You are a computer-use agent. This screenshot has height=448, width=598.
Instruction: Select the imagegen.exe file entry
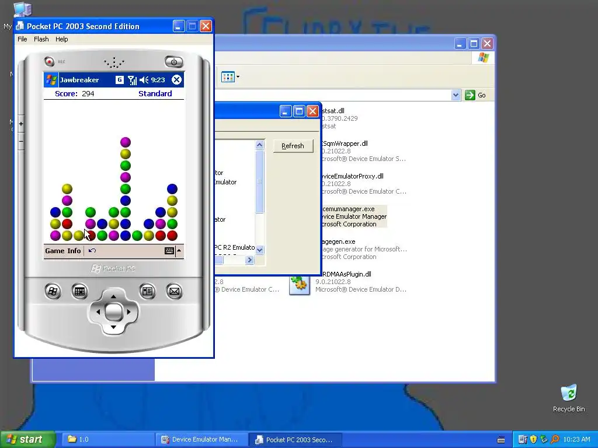click(x=364, y=249)
